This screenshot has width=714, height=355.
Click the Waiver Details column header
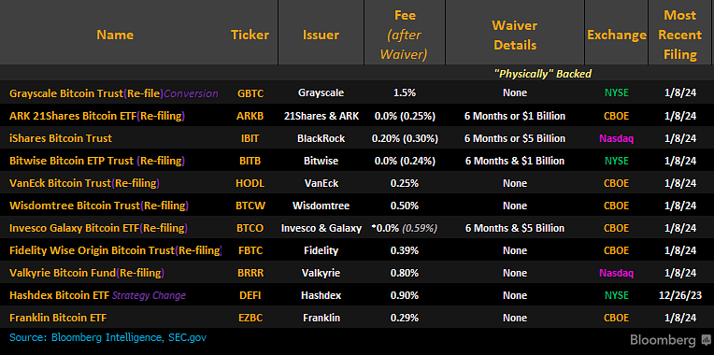tap(515, 35)
